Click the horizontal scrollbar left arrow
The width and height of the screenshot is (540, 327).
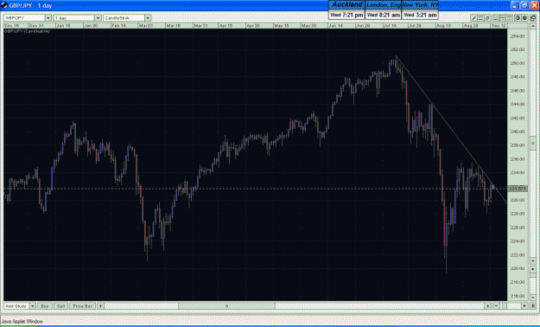tap(100, 306)
